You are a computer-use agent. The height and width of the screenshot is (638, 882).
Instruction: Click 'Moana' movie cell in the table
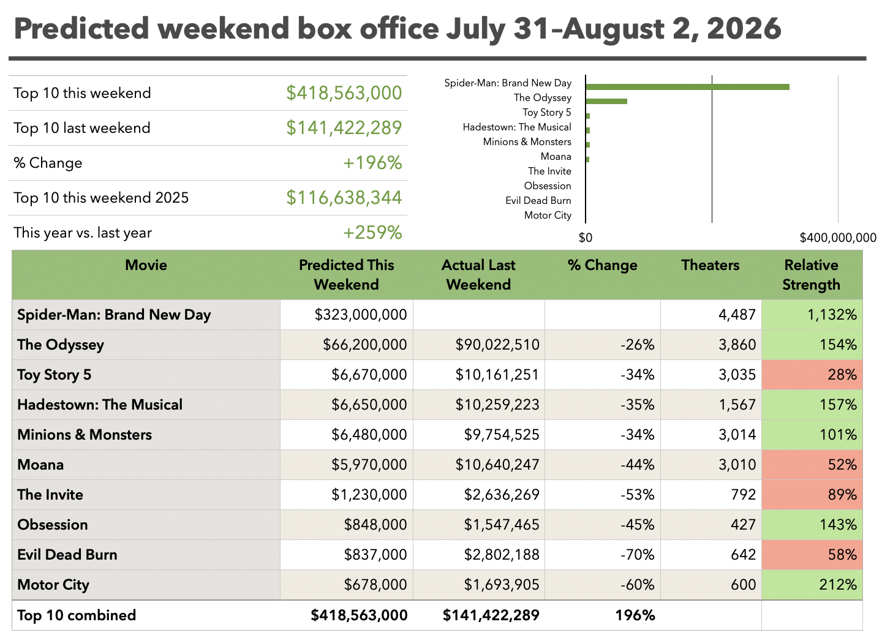point(146,465)
